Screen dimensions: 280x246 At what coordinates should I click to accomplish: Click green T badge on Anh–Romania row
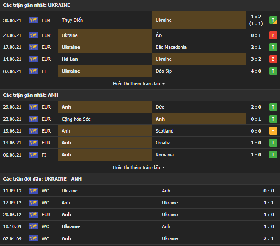pos(273,155)
